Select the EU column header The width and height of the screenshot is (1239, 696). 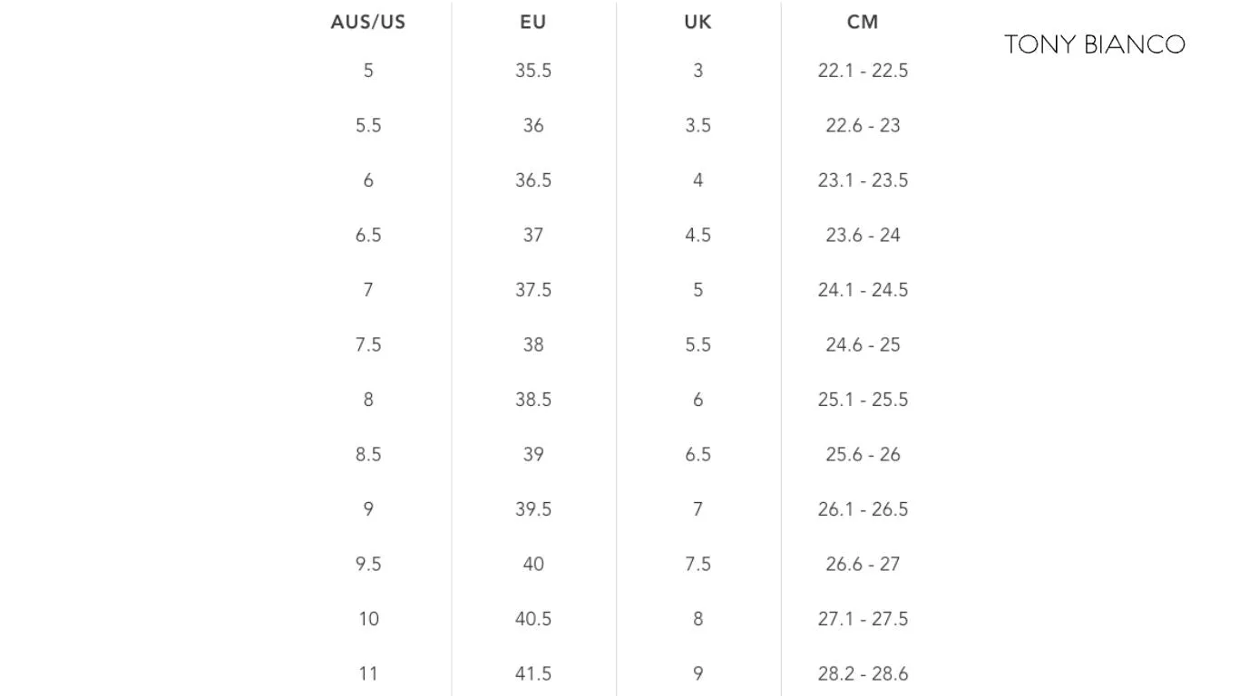pyautogui.click(x=533, y=22)
